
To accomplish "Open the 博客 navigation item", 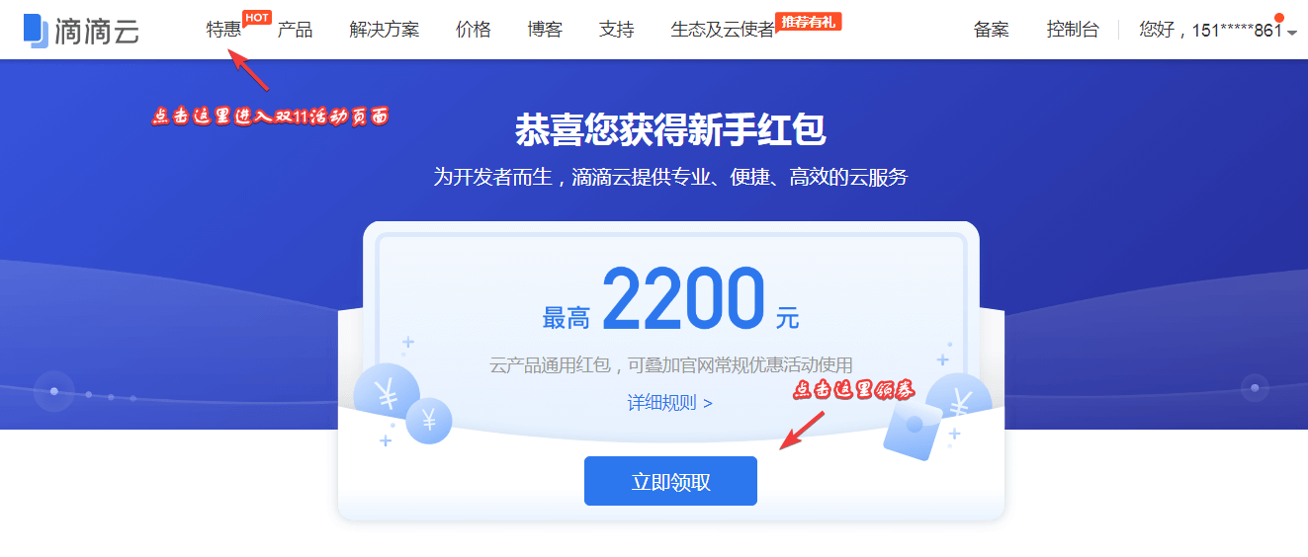I will point(545,30).
